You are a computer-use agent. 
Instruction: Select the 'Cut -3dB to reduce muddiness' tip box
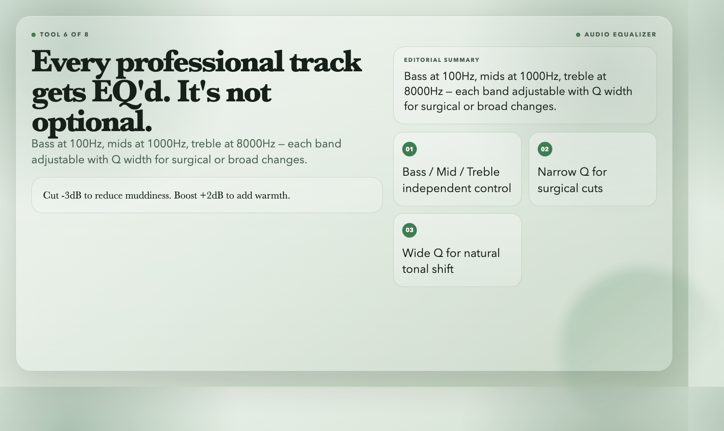[x=207, y=195]
